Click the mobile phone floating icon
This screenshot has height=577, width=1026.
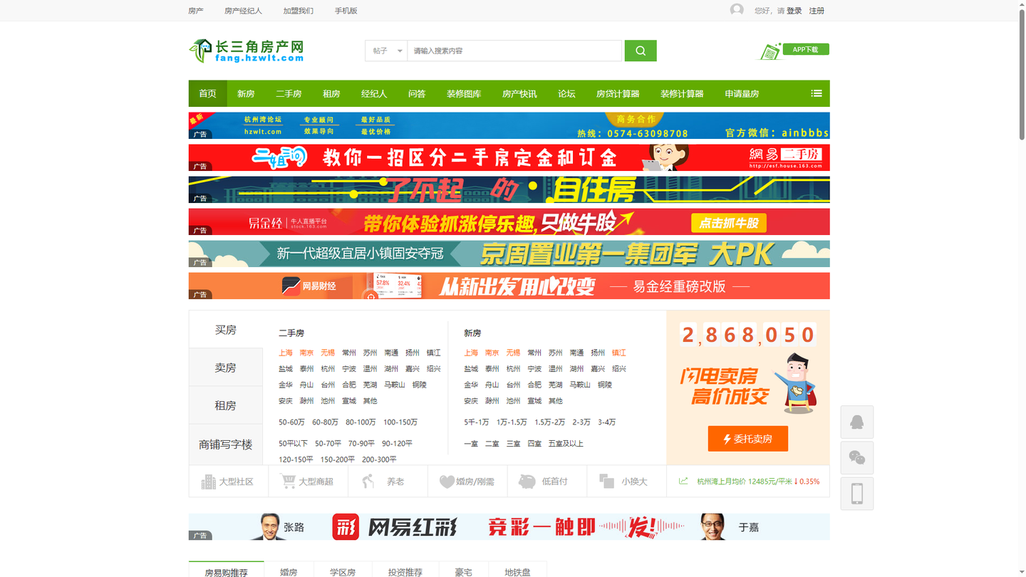(x=857, y=493)
